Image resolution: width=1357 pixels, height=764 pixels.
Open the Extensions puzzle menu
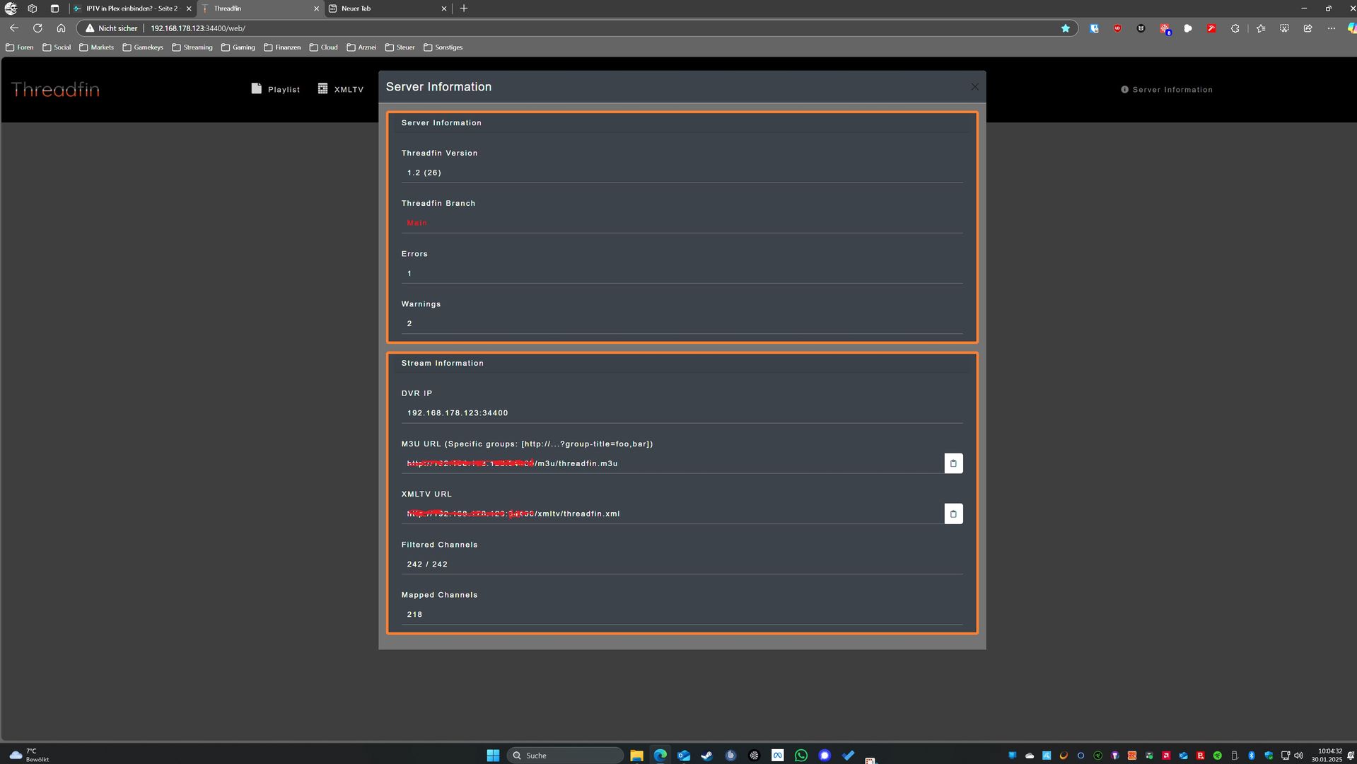(x=1235, y=28)
